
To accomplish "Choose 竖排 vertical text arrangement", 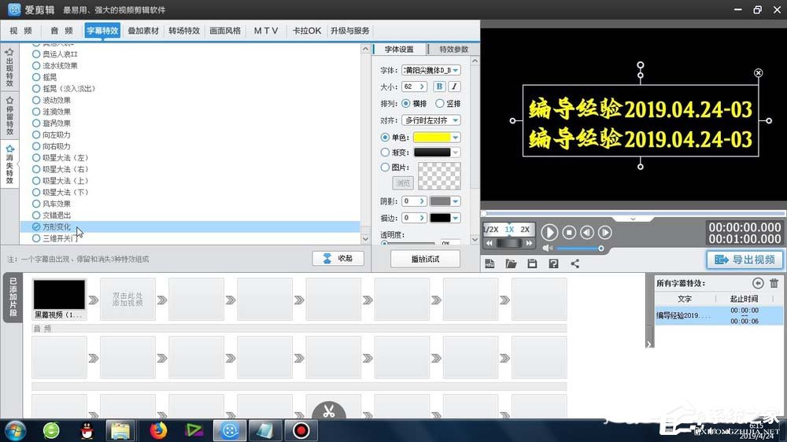I will [449, 103].
